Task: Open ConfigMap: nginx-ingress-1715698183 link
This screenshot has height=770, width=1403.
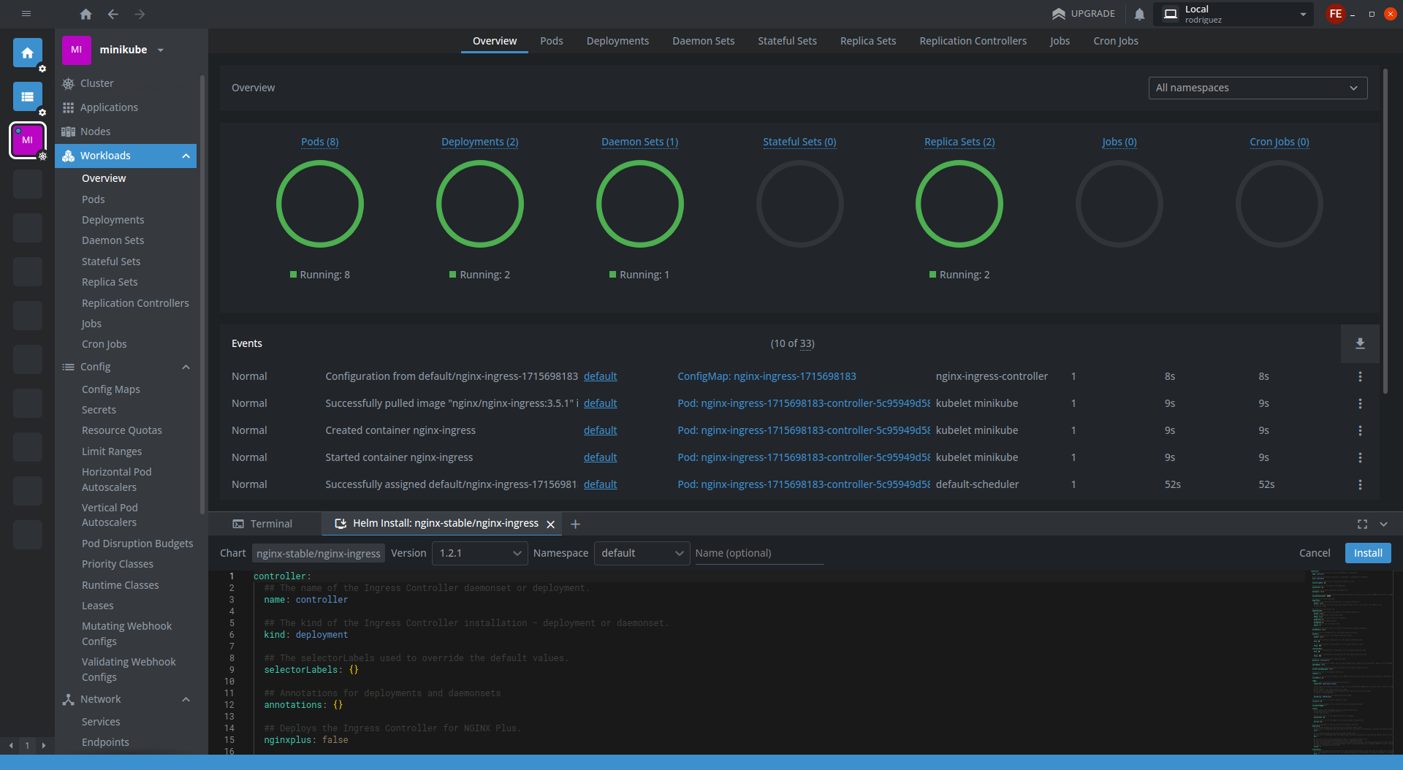Action: (x=767, y=376)
